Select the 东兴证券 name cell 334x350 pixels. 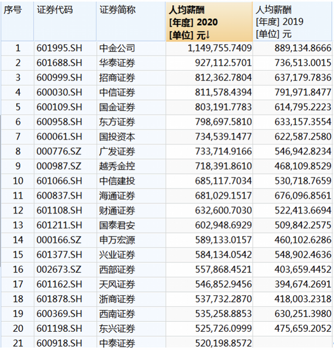131,329
